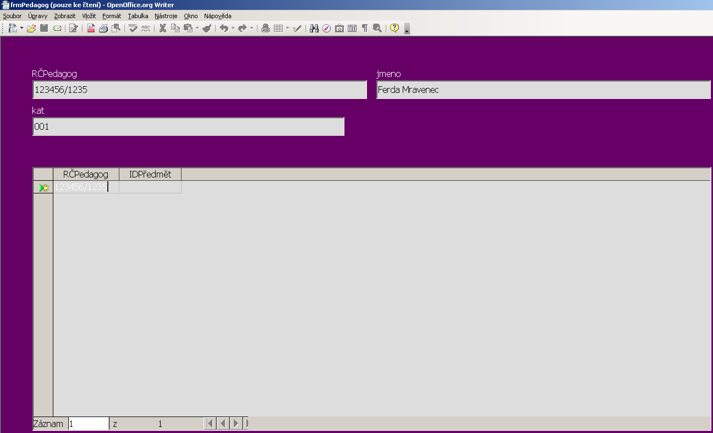The width and height of the screenshot is (713, 433).
Task: Open the New document dropdown arrow
Action: (21, 28)
